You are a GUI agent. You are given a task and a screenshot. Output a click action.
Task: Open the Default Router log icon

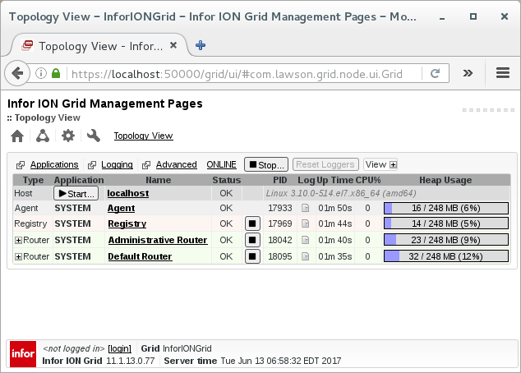[x=306, y=256]
